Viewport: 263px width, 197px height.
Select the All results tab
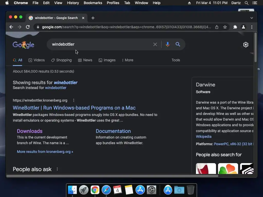tap(18, 60)
